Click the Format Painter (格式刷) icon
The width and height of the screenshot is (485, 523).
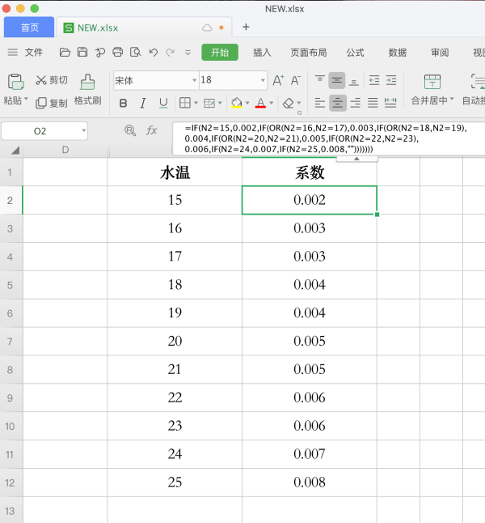click(x=87, y=82)
